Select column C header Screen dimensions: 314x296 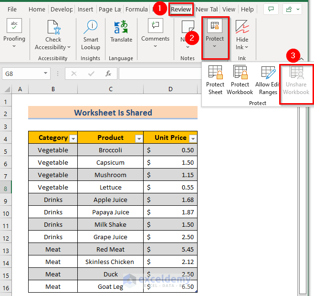(111, 89)
